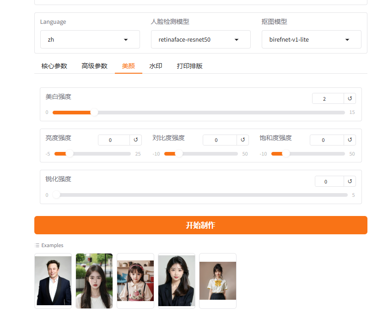Reset the 亮度强度 value
This screenshot has height=313, width=372.
point(136,140)
